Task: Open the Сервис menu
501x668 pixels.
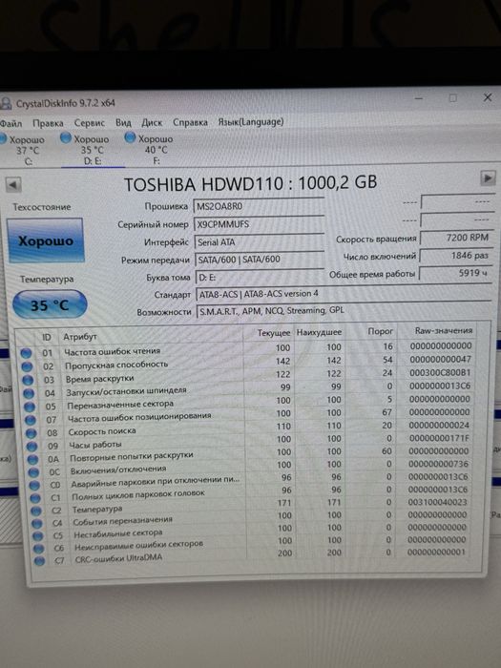Action: (x=89, y=123)
